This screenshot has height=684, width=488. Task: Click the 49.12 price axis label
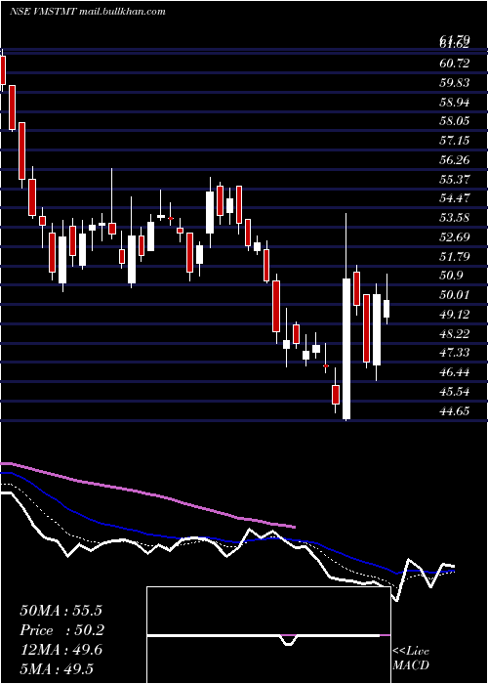(455, 315)
